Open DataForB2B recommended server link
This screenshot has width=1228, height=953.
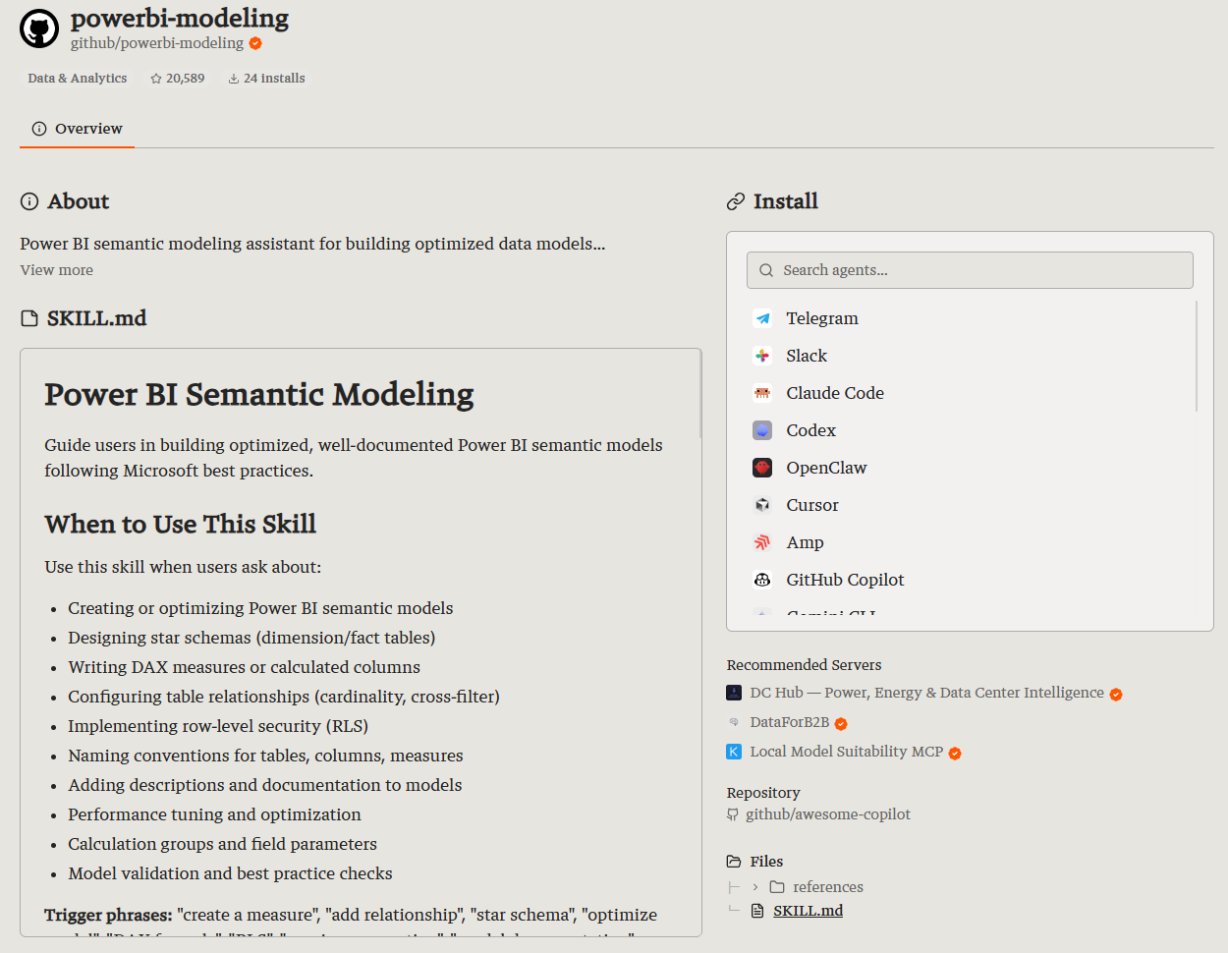tap(789, 722)
